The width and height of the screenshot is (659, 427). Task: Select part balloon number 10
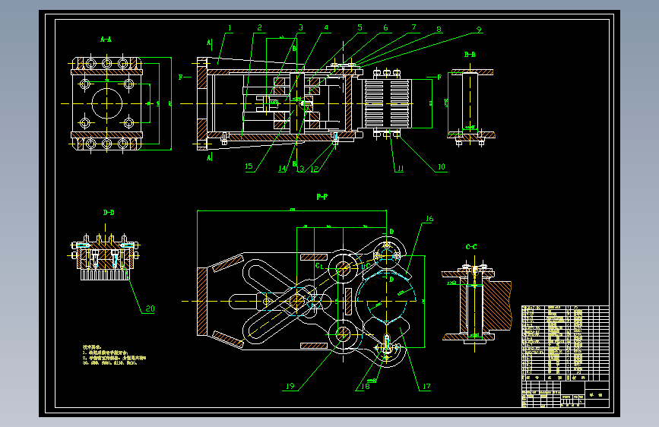442,167
